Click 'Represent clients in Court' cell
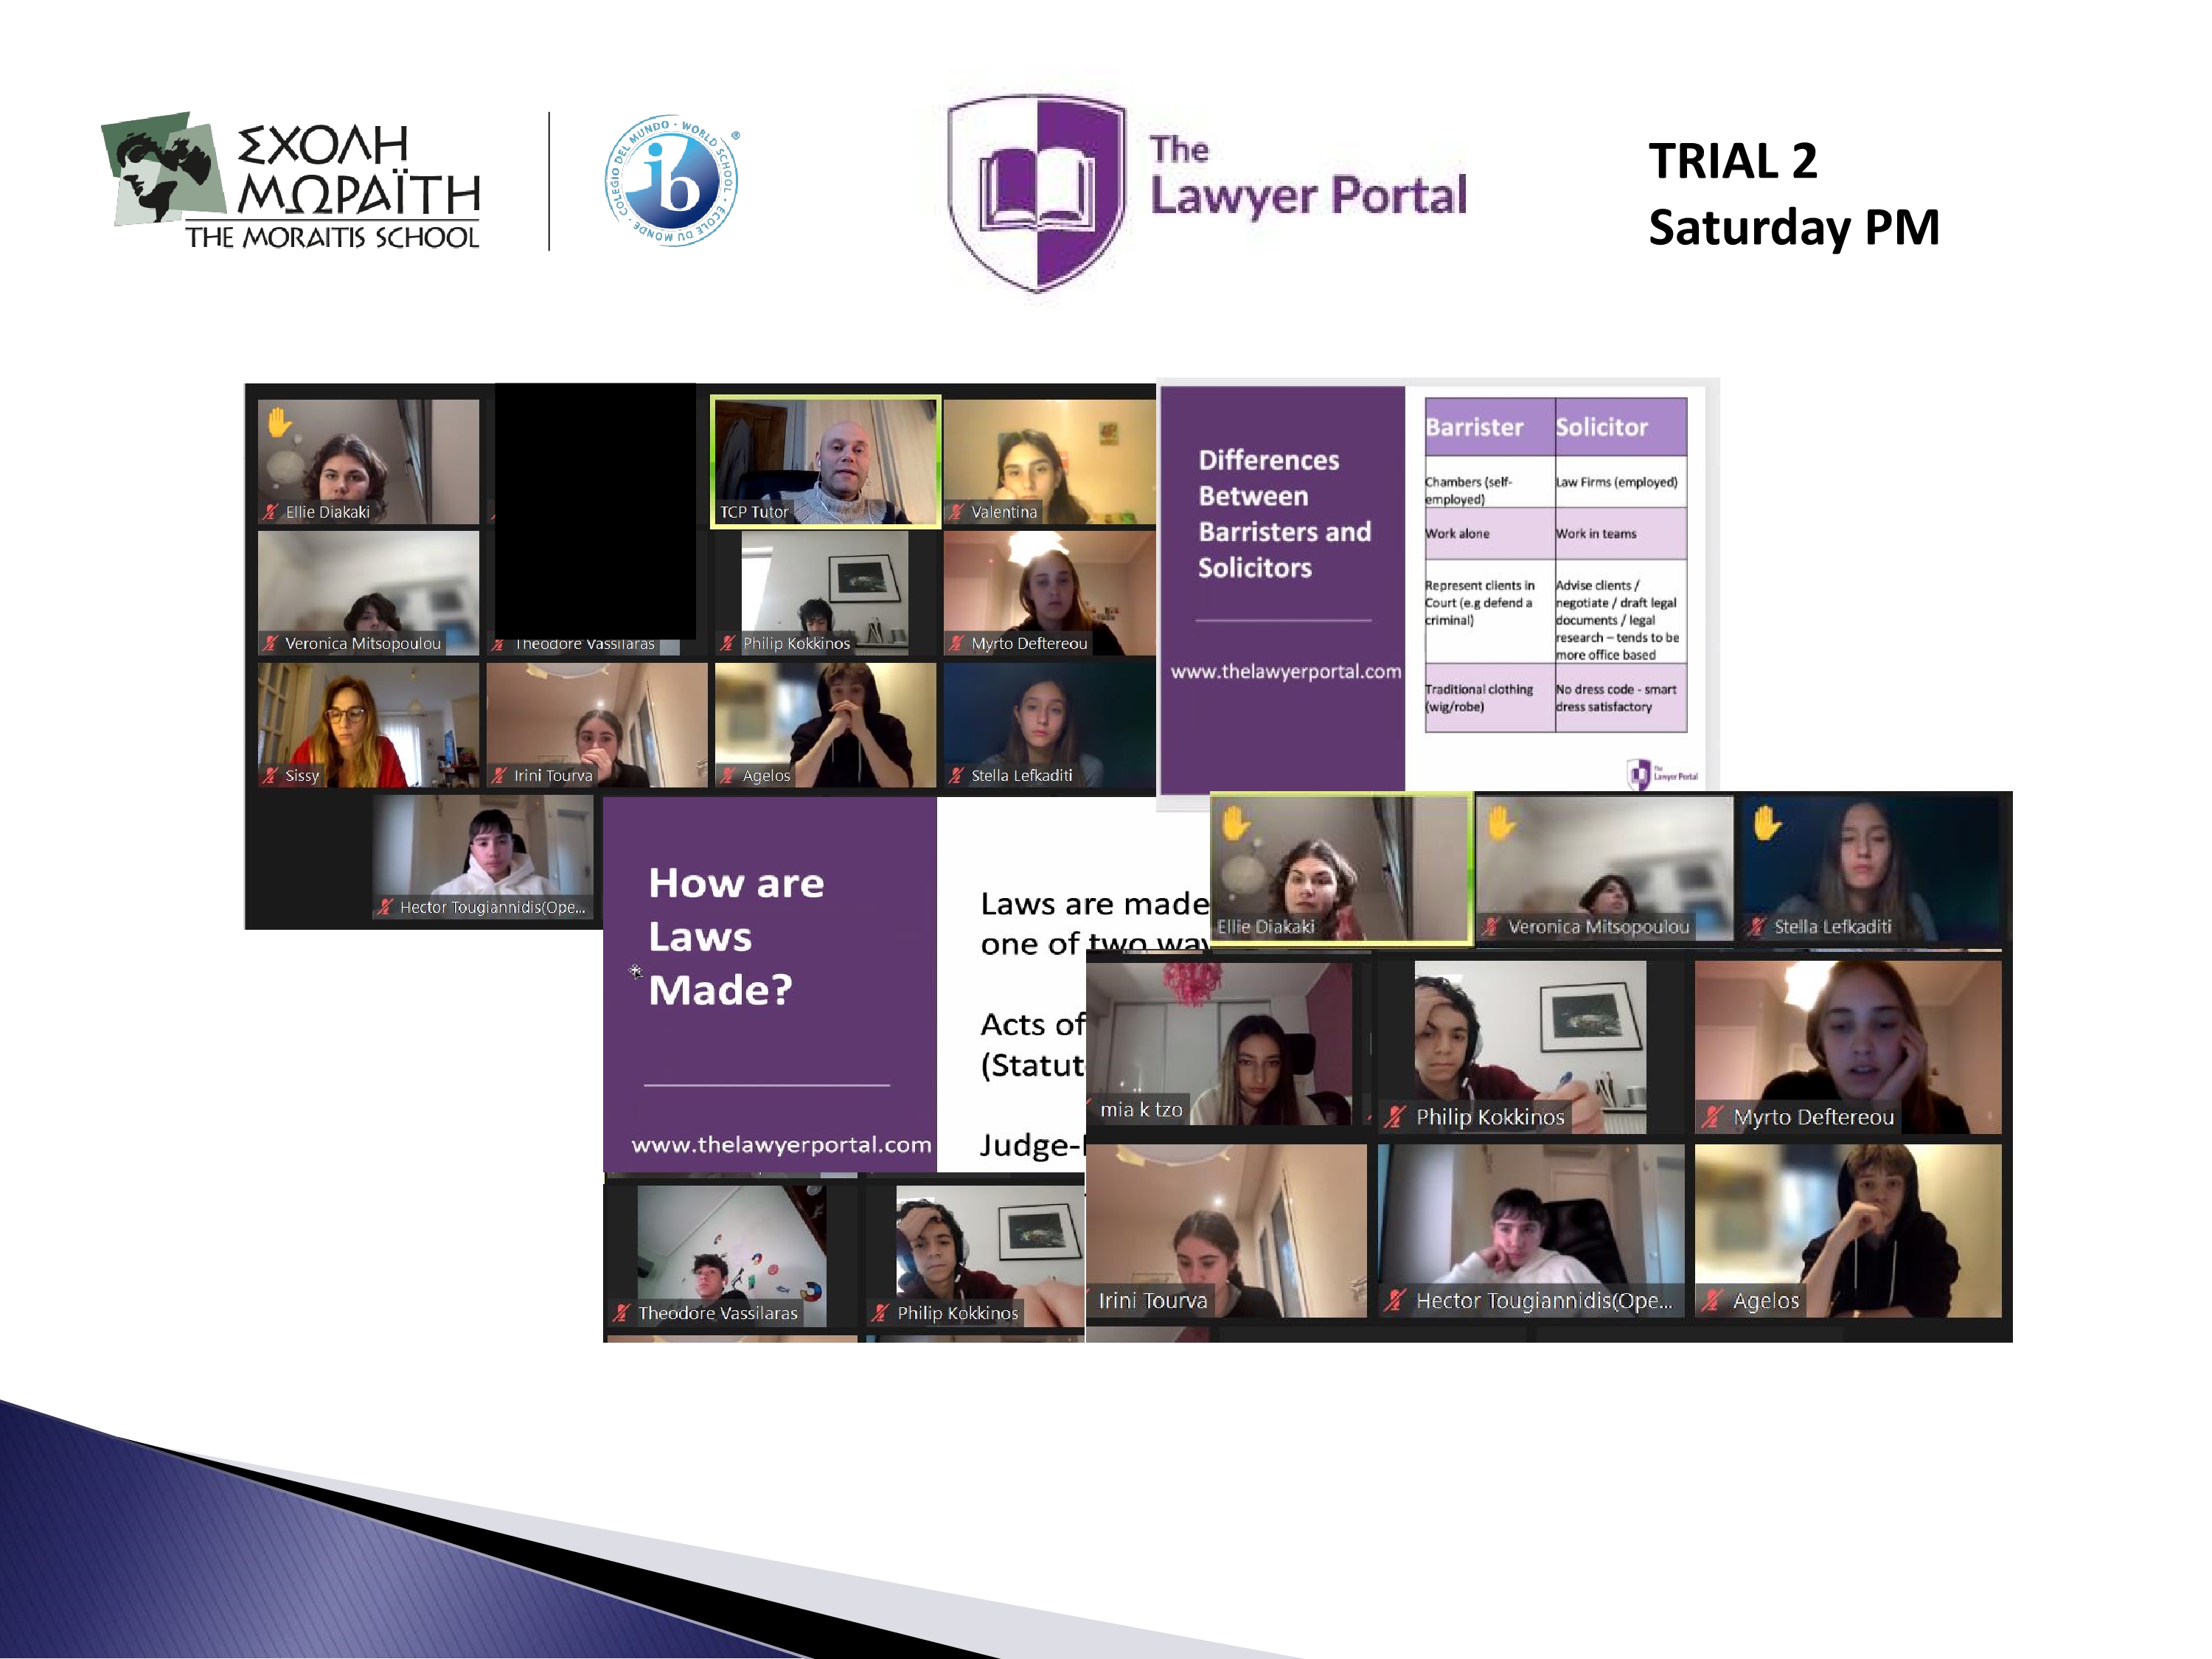This screenshot has width=2212, height=1659. (1489, 611)
